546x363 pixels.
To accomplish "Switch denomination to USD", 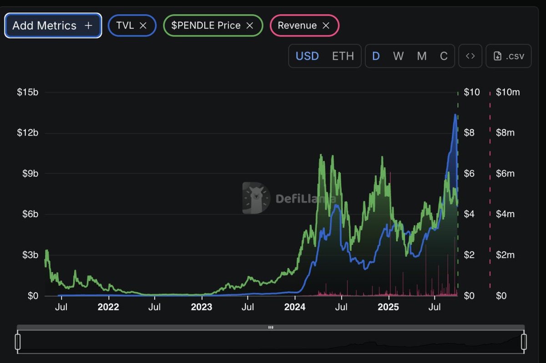I will coord(307,56).
